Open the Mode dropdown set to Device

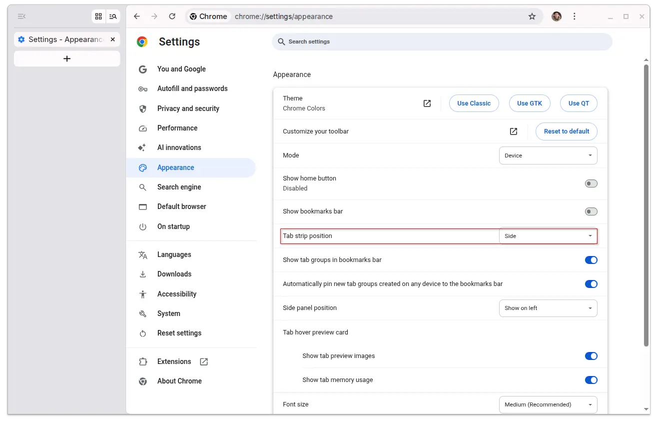point(548,155)
